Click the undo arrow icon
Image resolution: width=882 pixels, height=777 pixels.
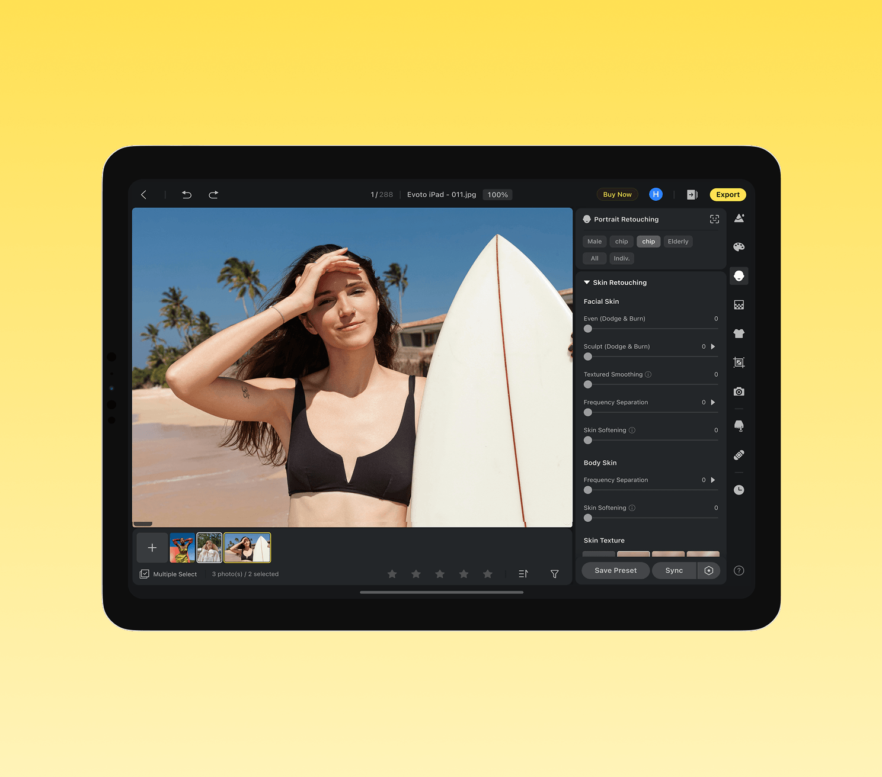pyautogui.click(x=187, y=195)
